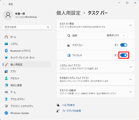139x120 pixels.
Task: Turn off the ウィジェット toggle
Action: pos(124,55)
